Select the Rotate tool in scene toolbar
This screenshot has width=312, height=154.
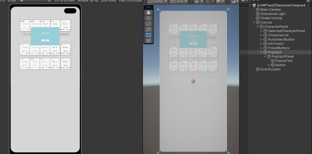pos(149,24)
